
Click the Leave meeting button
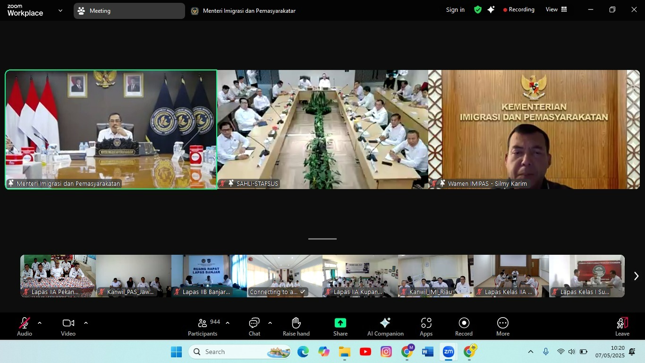622,327
